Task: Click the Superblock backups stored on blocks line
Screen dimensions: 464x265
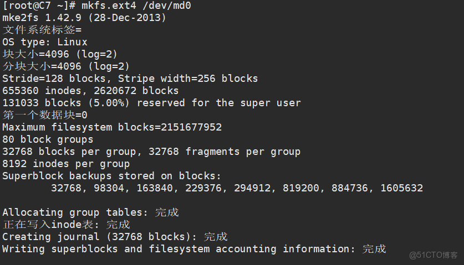Action: [x=111, y=176]
